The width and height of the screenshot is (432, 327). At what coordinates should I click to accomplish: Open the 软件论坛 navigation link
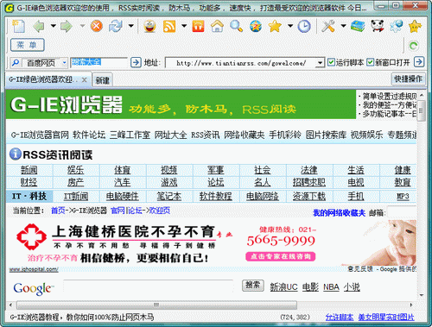click(x=89, y=135)
